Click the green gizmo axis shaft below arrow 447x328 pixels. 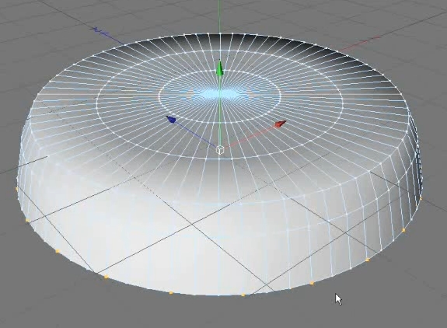pos(219,114)
